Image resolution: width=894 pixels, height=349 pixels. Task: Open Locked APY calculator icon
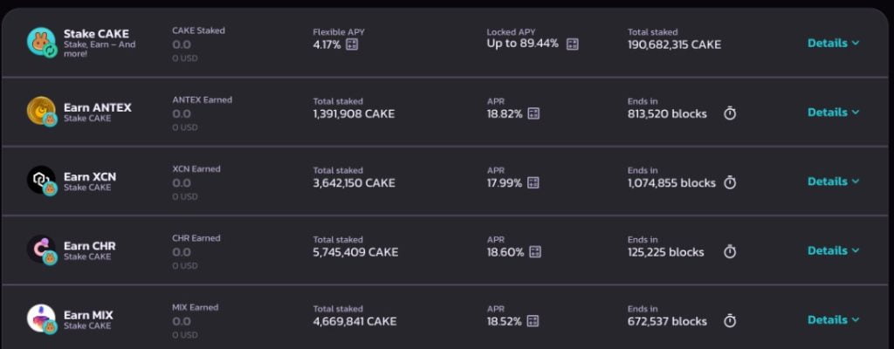(573, 44)
